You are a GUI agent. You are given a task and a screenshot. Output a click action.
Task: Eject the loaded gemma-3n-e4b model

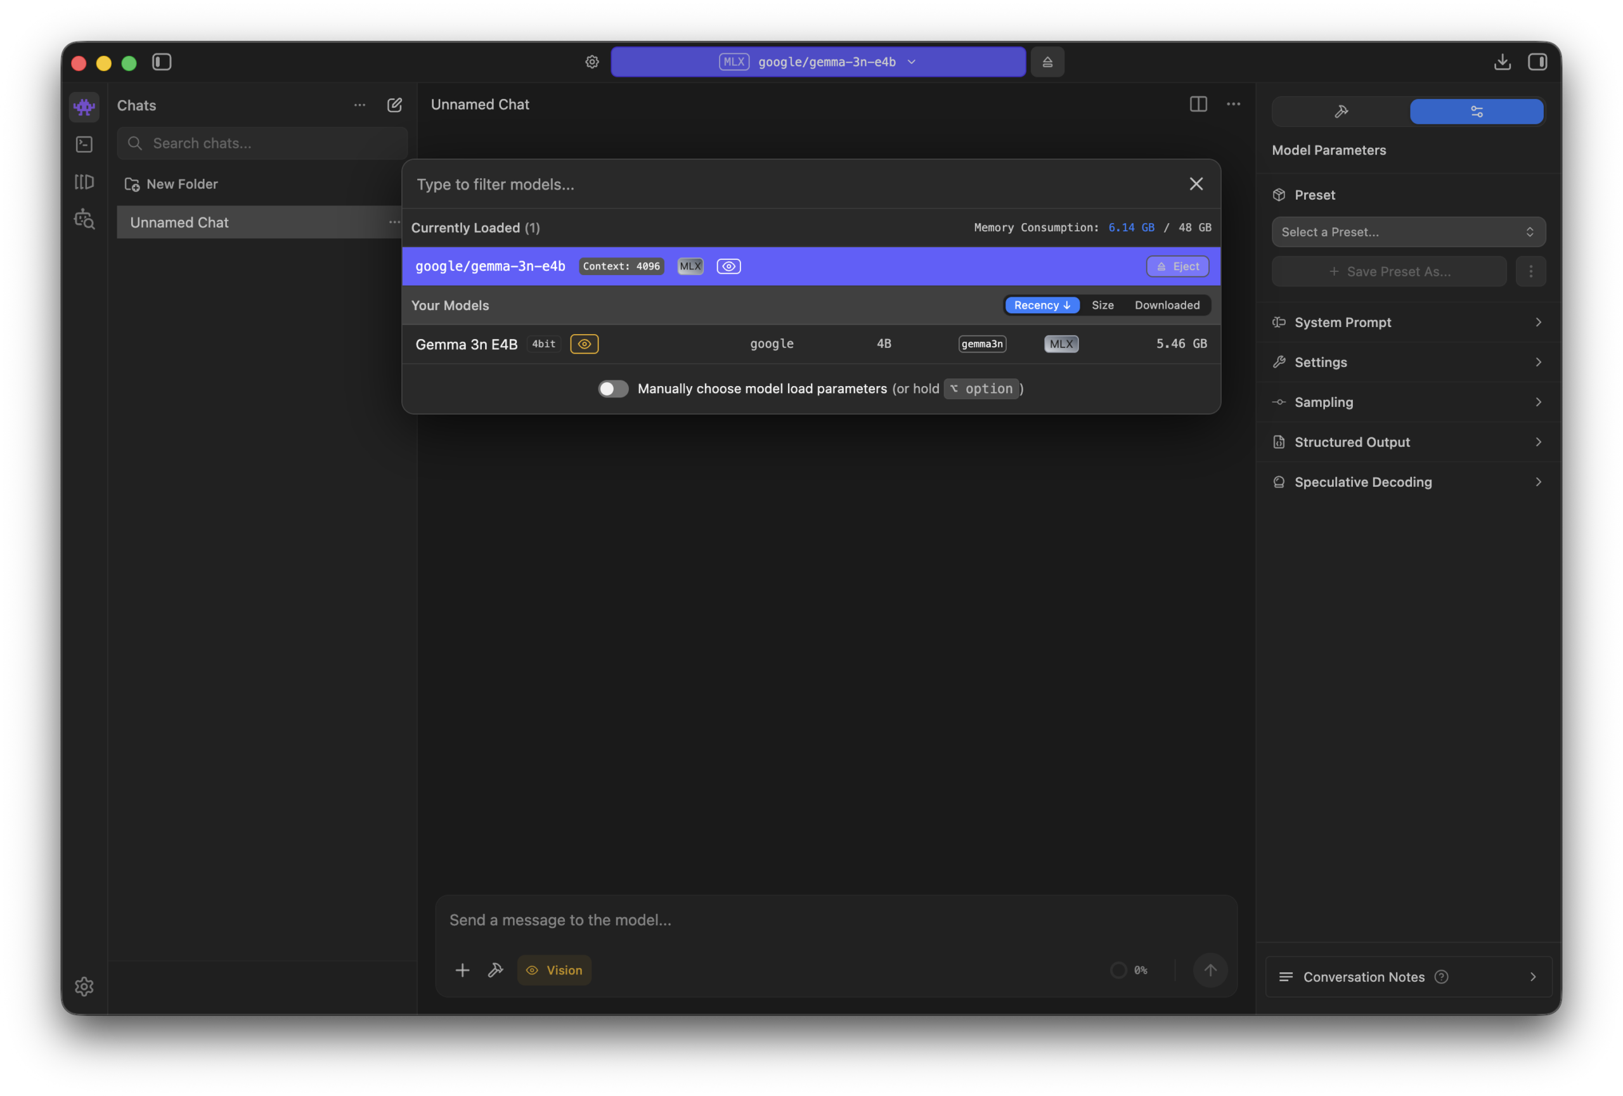(1177, 266)
